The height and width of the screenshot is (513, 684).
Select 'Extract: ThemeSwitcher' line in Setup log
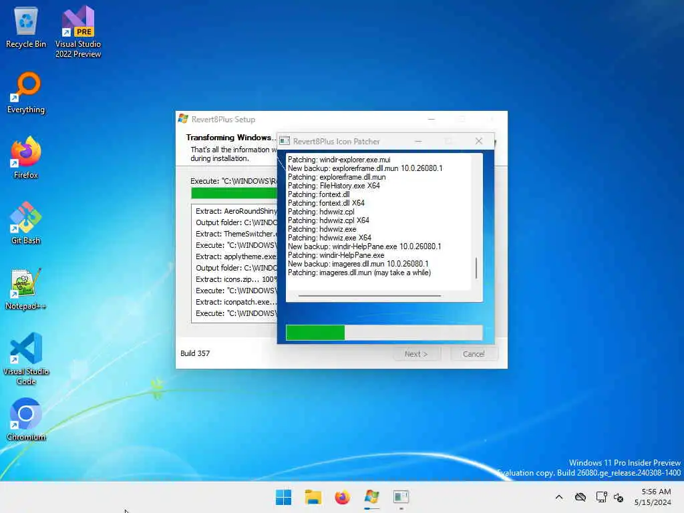pos(236,234)
